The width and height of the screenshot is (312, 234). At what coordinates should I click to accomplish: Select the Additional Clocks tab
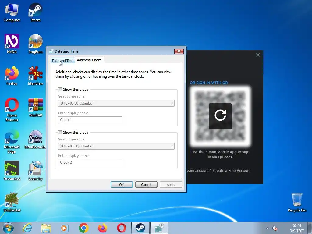point(89,60)
